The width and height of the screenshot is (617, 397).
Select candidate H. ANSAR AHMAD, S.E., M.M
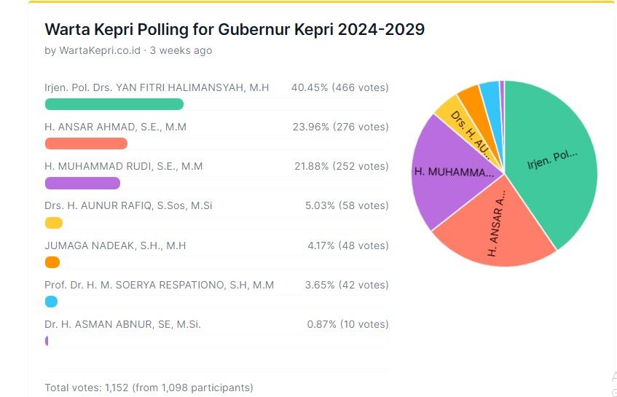click(115, 127)
